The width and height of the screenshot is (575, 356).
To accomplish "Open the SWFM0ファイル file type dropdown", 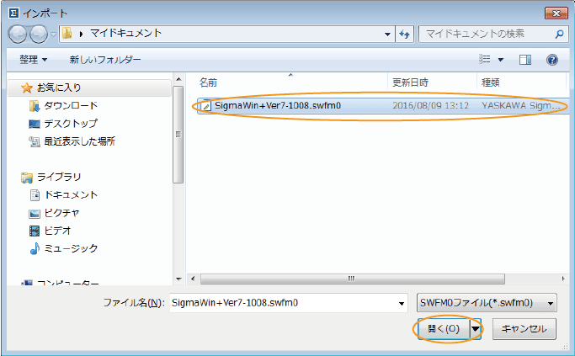I will [487, 303].
